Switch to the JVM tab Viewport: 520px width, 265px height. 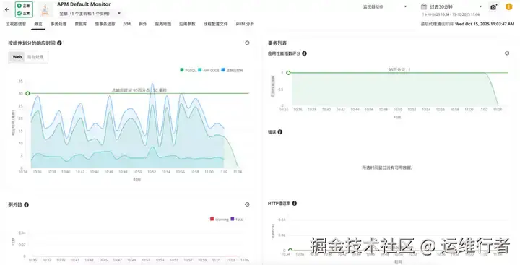tap(126, 25)
